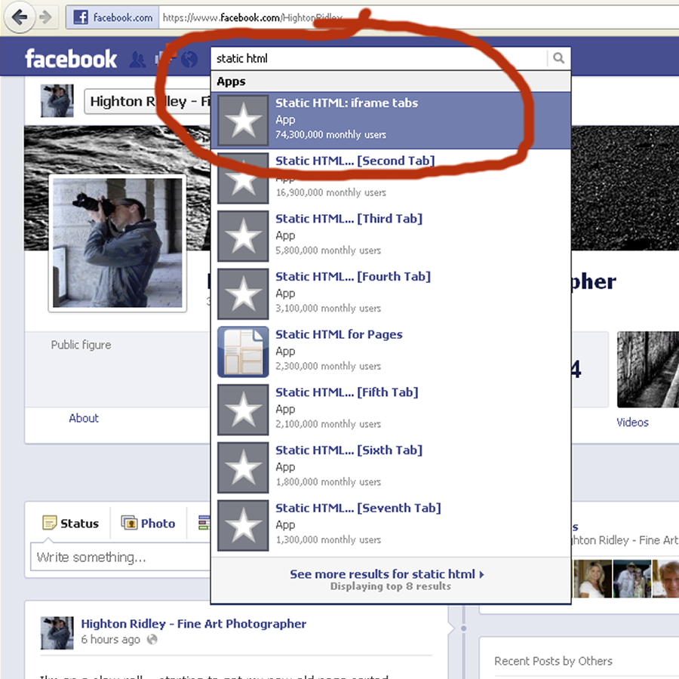
Task: Click the facebook logo in header
Action: point(71,58)
